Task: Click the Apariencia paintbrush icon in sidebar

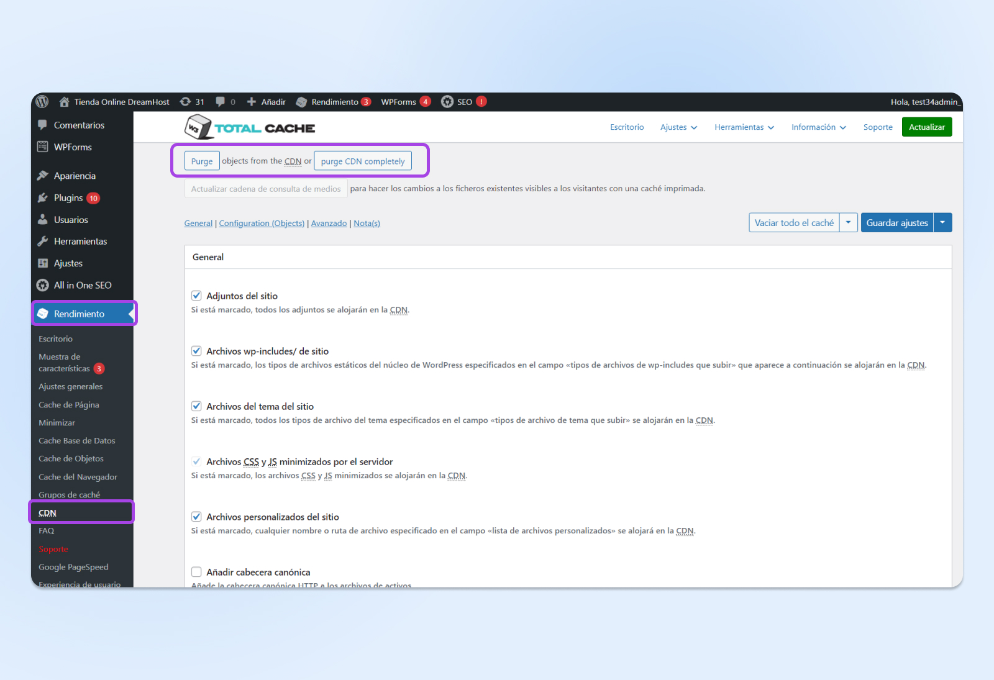Action: [43, 176]
